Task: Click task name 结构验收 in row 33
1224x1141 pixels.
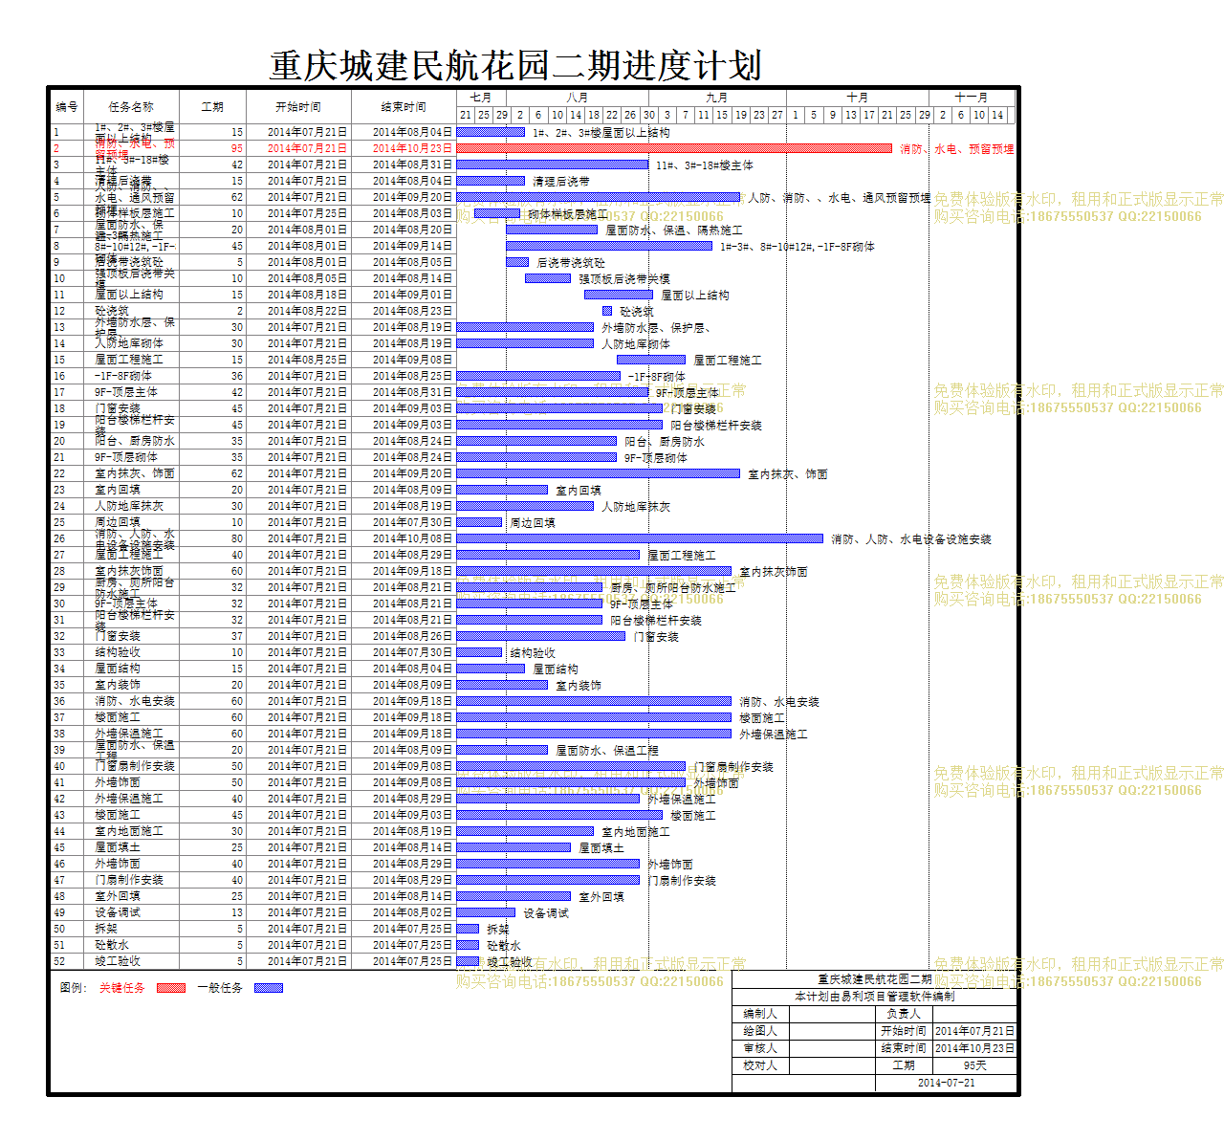Action: coord(118,652)
